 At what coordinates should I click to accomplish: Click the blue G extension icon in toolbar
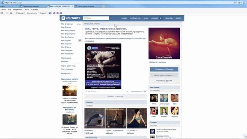click(x=61, y=13)
